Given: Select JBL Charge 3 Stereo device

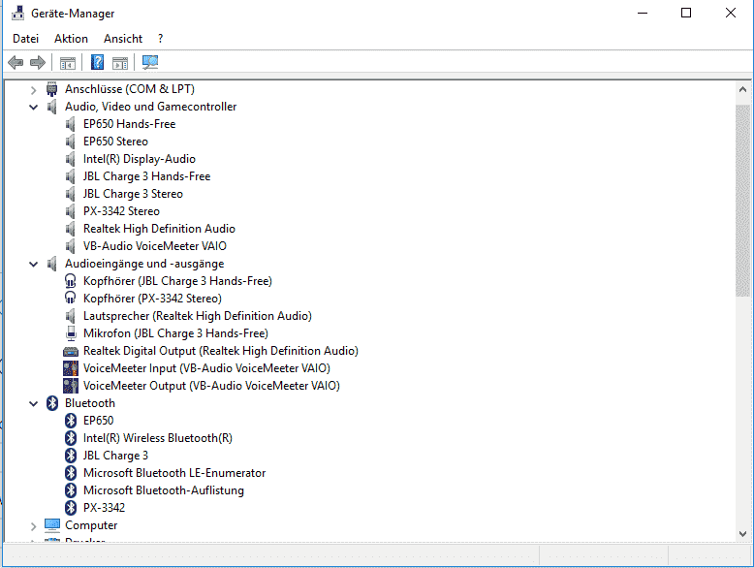Looking at the screenshot, I should [x=133, y=194].
